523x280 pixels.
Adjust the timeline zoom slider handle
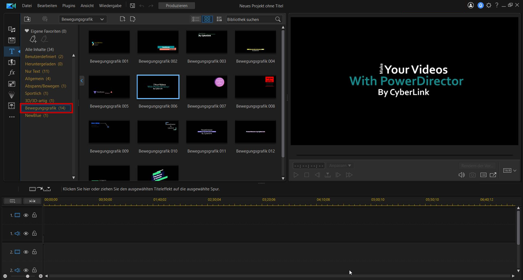[28, 276]
